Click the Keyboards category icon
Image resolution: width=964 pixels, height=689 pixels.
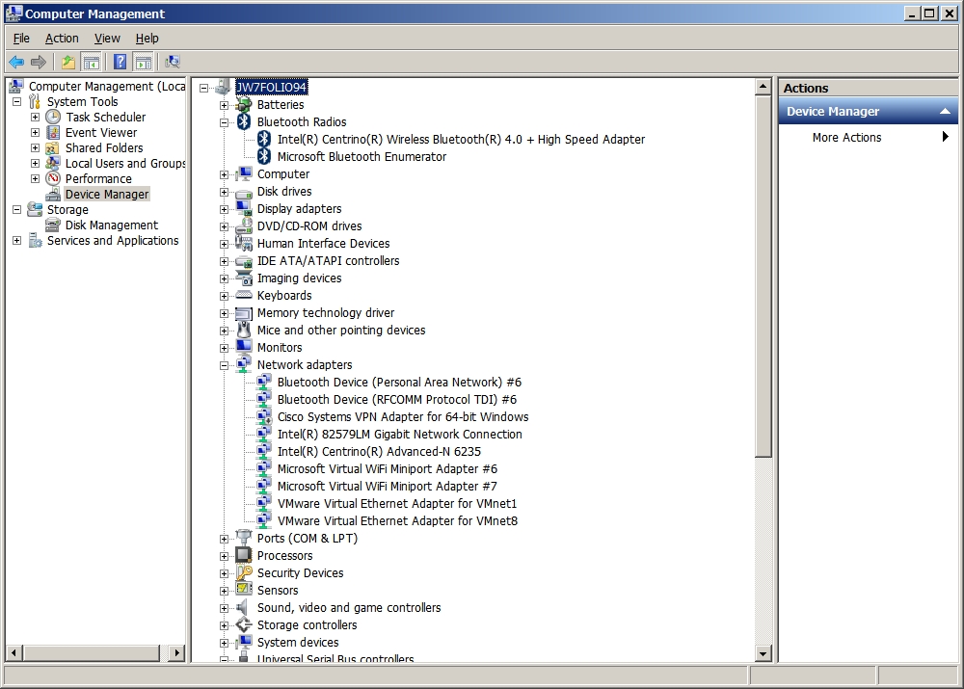point(244,296)
